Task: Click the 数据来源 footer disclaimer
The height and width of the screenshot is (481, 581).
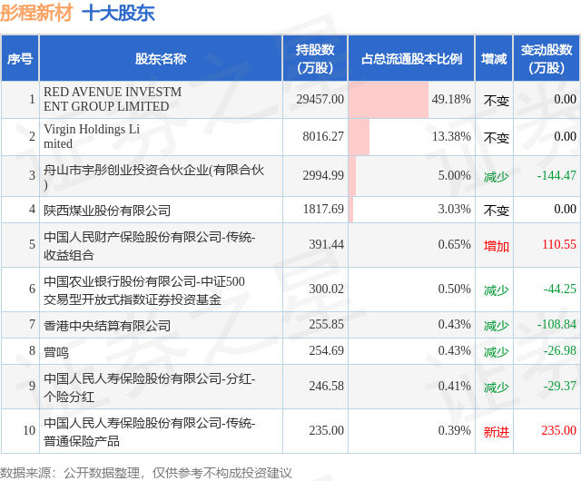Action: pyautogui.click(x=146, y=473)
